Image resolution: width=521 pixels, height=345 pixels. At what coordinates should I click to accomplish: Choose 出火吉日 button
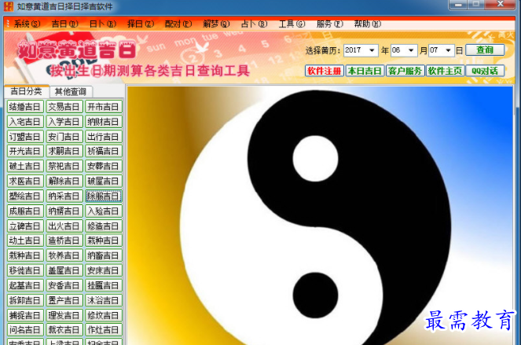click(64, 226)
